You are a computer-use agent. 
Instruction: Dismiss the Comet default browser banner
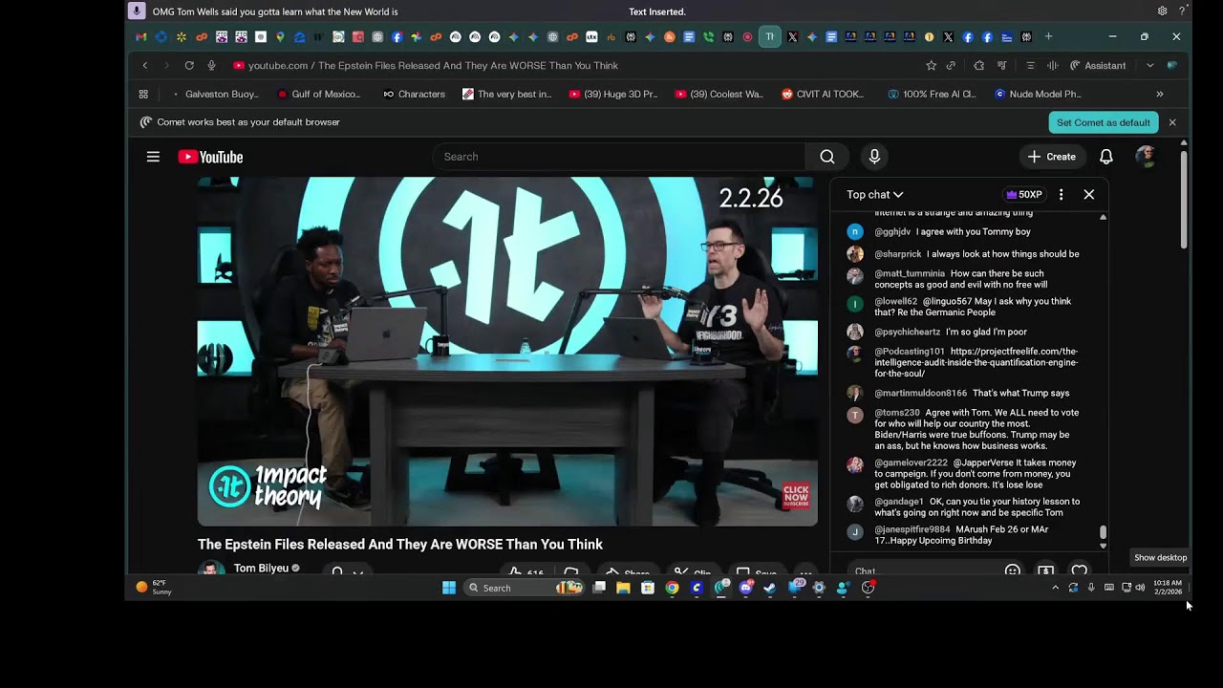(x=1172, y=122)
